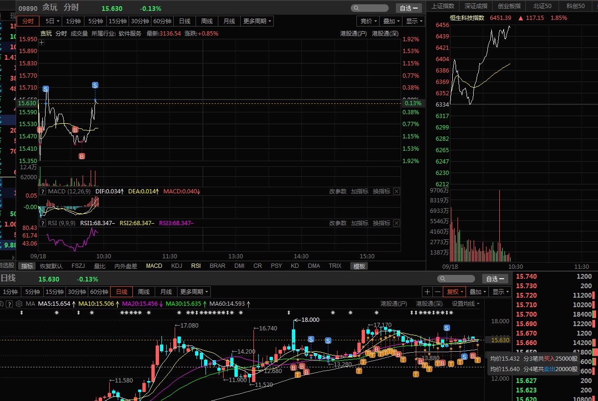The image size is (598, 401).
Task: Click 改参数 in the MACD panel
Action: pos(338,191)
